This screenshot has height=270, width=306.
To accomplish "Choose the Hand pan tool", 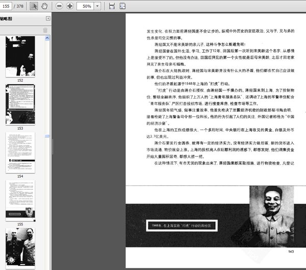I will click(x=44, y=6).
